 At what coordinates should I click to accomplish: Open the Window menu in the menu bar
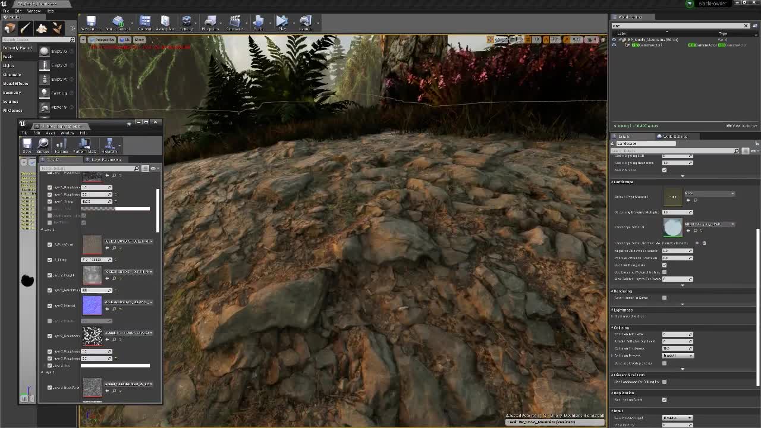tap(34, 11)
